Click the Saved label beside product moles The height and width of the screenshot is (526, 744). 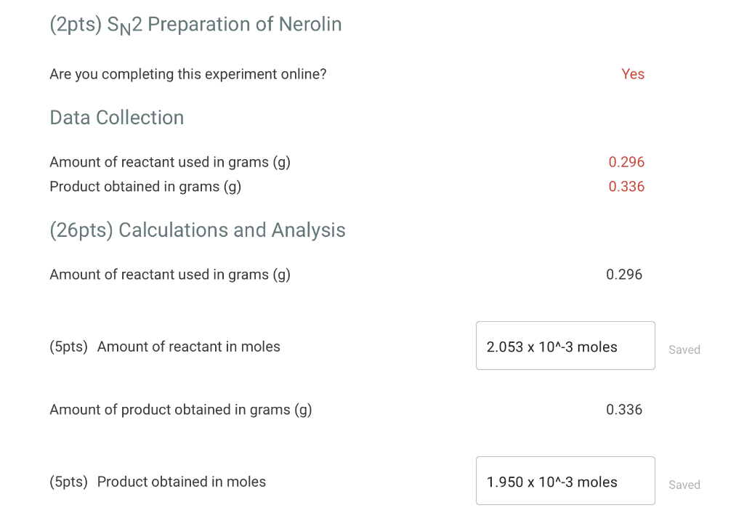[684, 485]
